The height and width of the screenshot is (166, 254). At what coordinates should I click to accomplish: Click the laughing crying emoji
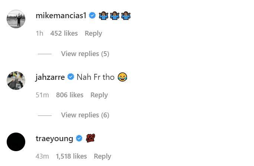[x=122, y=77]
